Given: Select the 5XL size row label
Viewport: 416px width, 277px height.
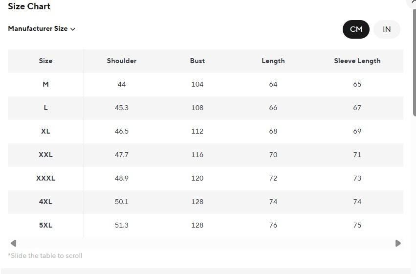Looking at the screenshot, I should 45,225.
